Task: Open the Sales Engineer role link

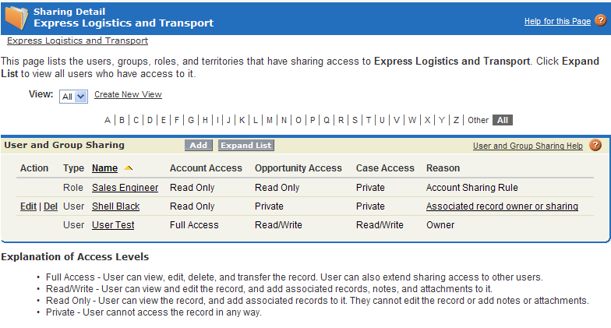Action: (x=125, y=188)
